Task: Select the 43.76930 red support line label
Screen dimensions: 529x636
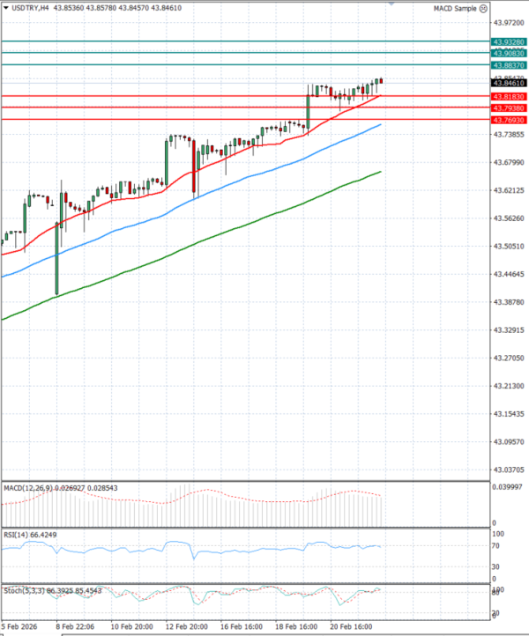Action: 509,120
